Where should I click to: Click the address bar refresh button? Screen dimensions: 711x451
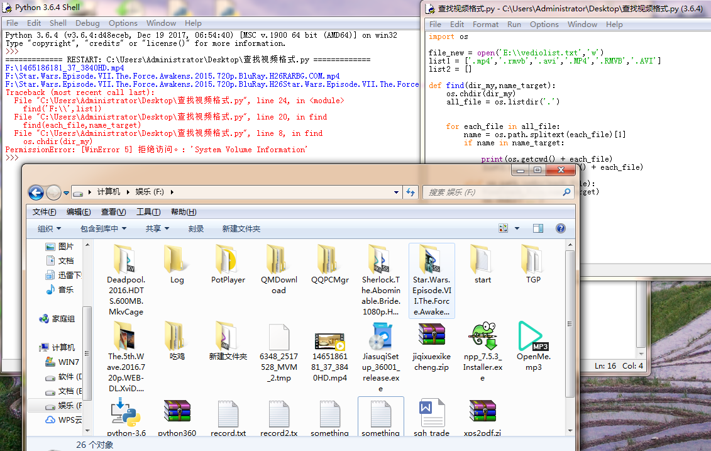[x=411, y=192]
